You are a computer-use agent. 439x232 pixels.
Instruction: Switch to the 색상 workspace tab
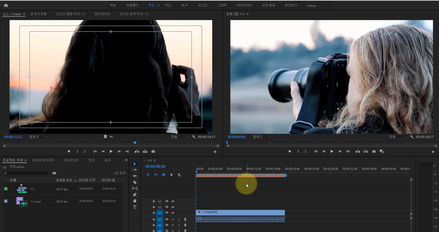168,5
